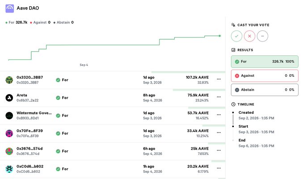Click the red X icon in Against result
304x179 pixels.
[x=237, y=76]
